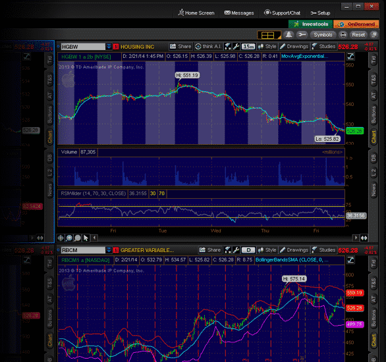The image size is (386, 362).
Task: Open the Studies menu of HGBW chart
Action: click(323, 47)
